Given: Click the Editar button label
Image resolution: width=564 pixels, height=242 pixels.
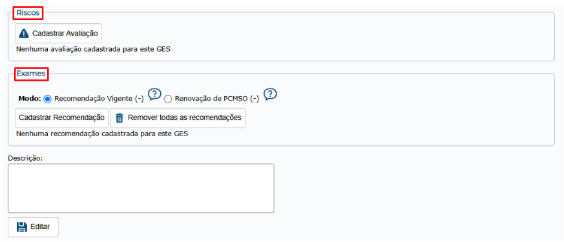Looking at the screenshot, I should click(x=40, y=227).
